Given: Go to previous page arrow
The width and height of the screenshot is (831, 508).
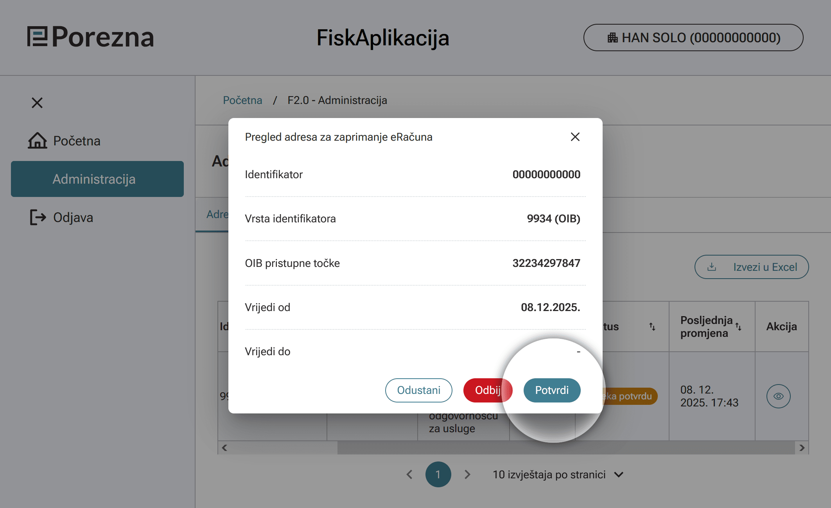Looking at the screenshot, I should pyautogui.click(x=409, y=474).
